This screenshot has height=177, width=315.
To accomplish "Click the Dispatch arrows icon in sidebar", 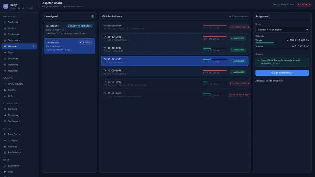I will (5, 46).
